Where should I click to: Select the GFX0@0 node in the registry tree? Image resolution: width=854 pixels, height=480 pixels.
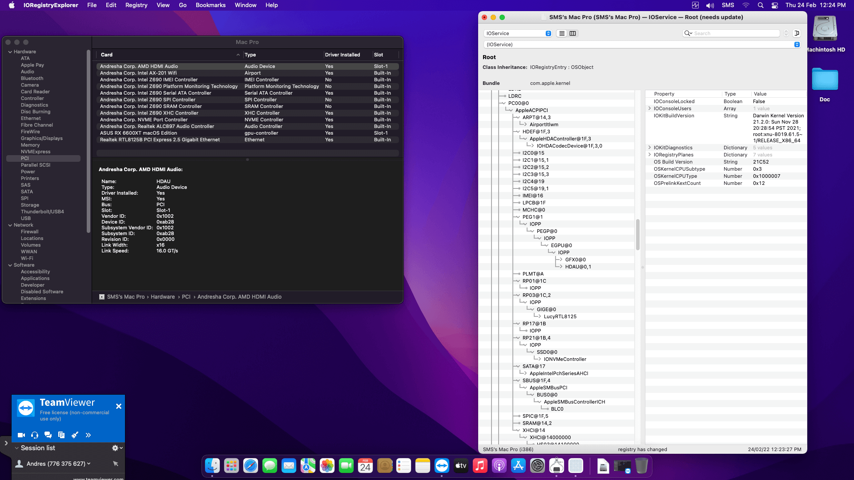click(576, 260)
